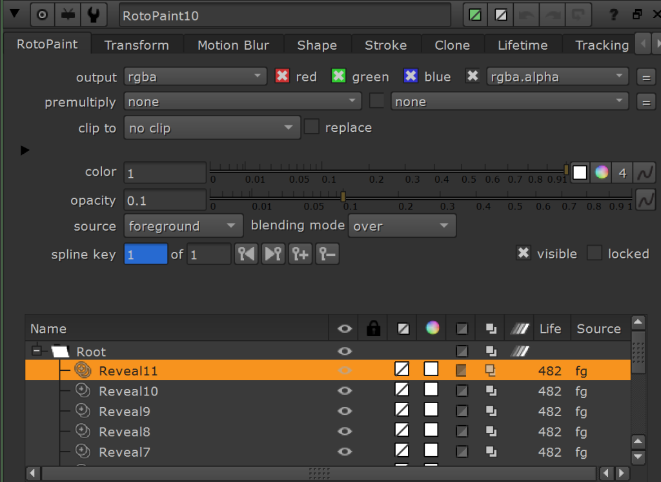Click the lock column header icon
The width and height of the screenshot is (661, 482).
tap(374, 328)
